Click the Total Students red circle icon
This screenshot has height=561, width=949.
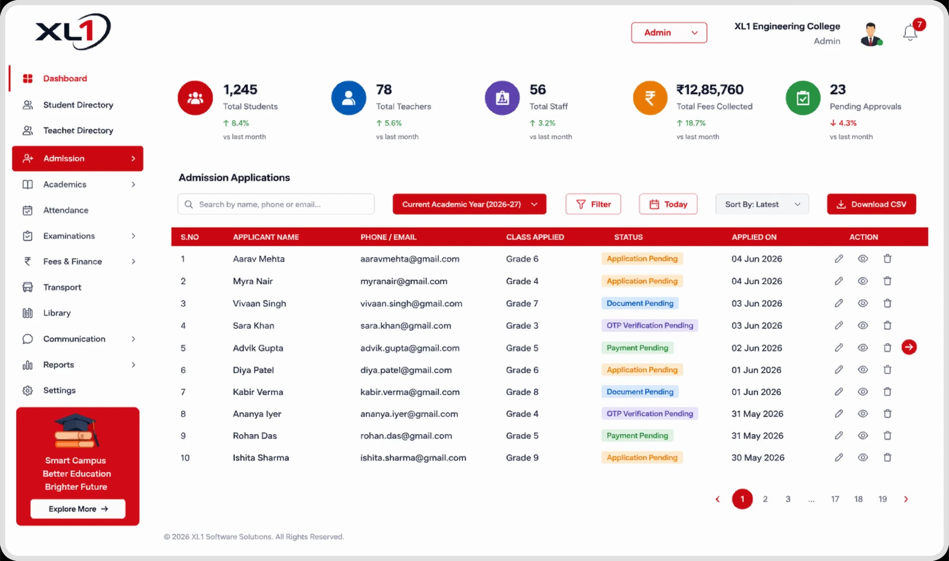(195, 98)
